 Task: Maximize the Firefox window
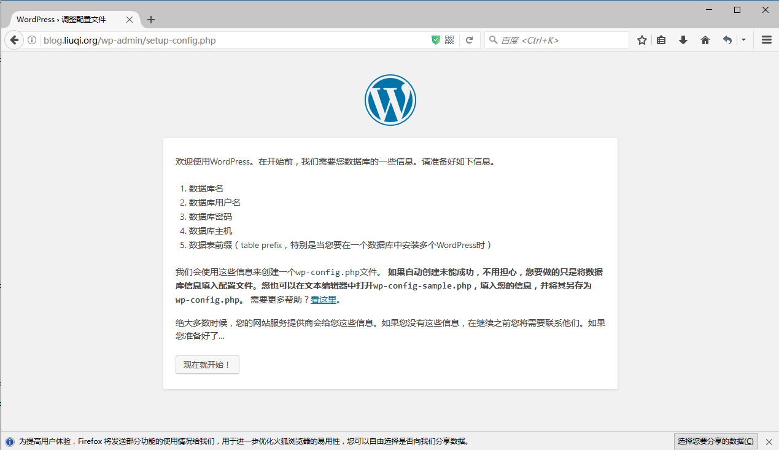pos(737,9)
